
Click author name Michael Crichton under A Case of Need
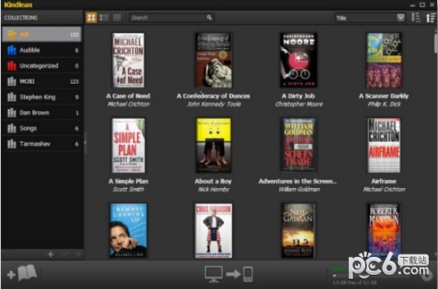129,104
